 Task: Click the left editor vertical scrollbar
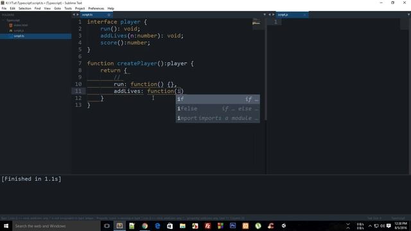click(265, 69)
